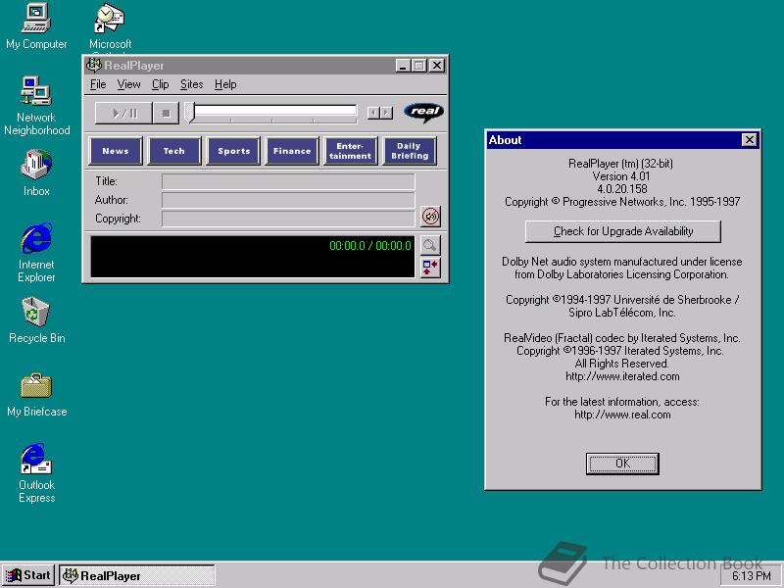Click the Author field in RealPlayer

[288, 200]
